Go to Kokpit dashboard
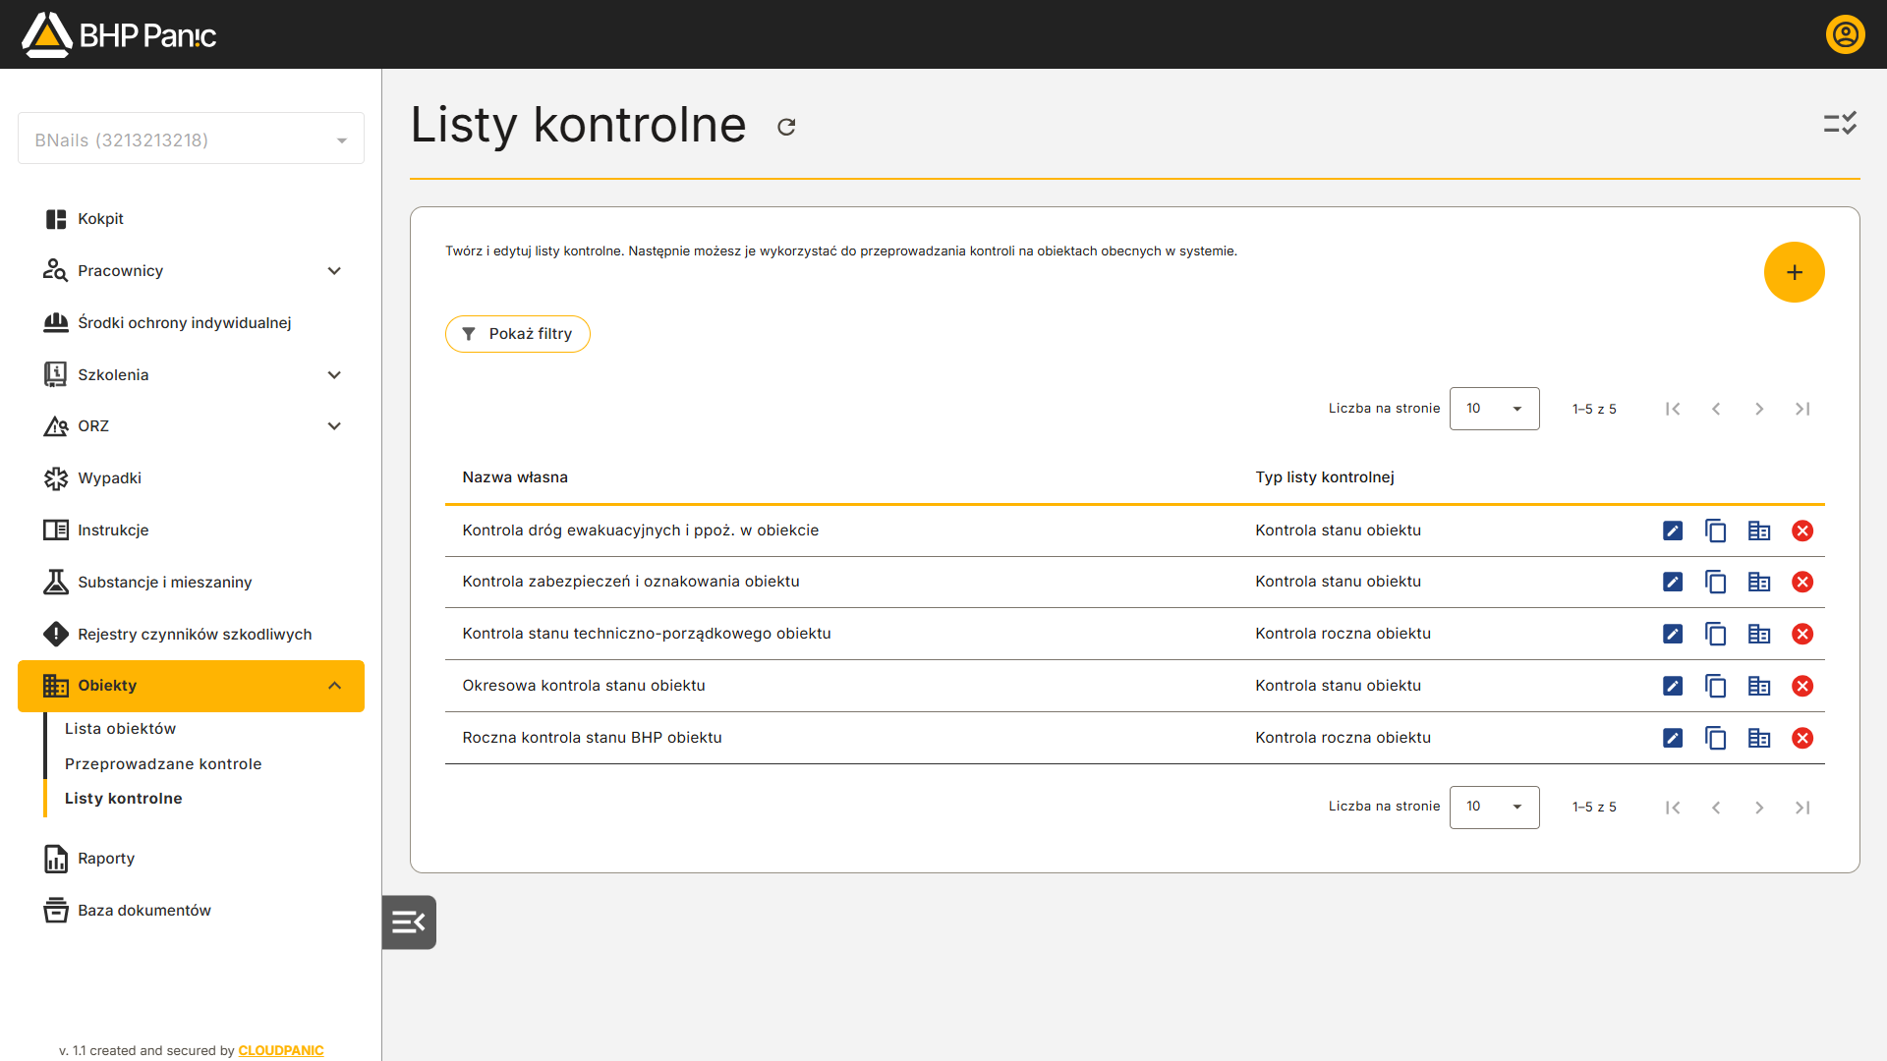This screenshot has height=1061, width=1887. tap(191, 218)
